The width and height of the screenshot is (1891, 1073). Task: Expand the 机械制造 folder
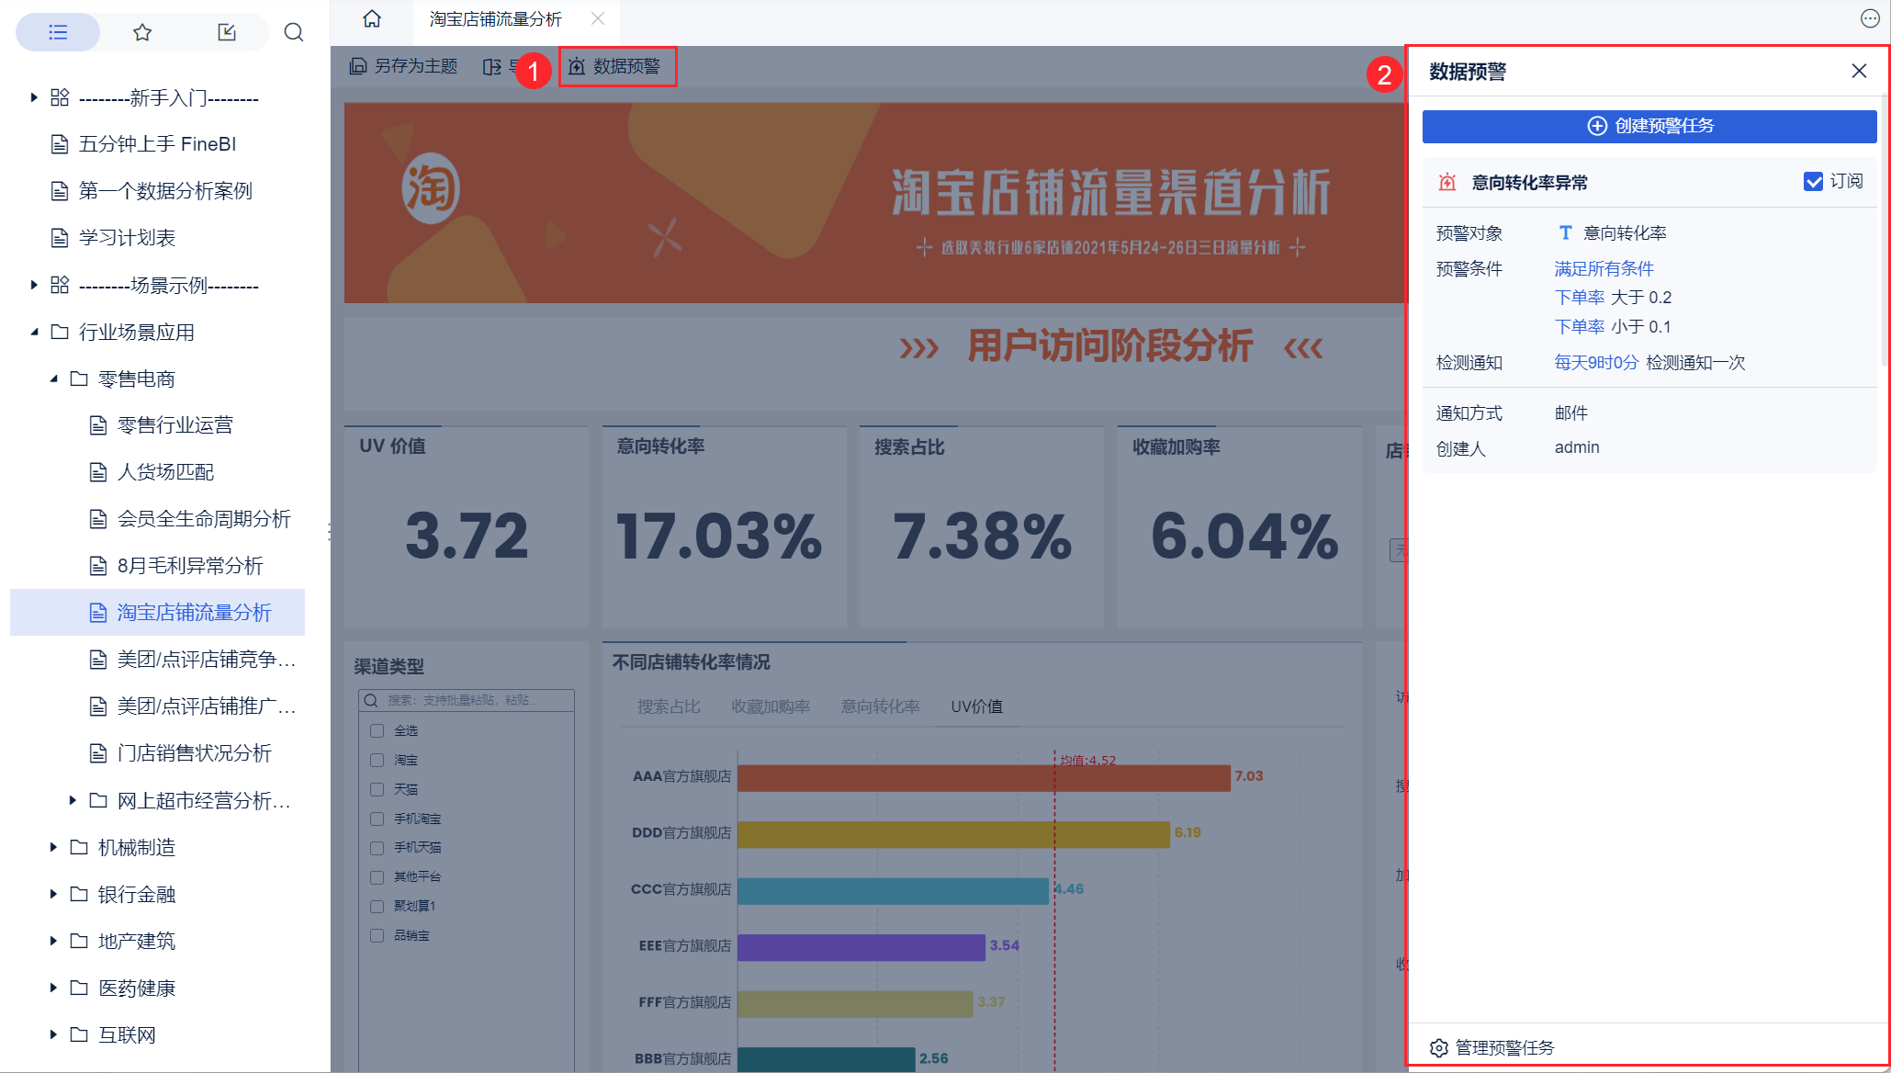coord(53,847)
